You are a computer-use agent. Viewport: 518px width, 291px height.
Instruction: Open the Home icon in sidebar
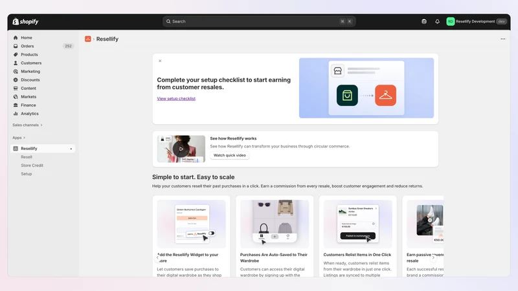(x=16, y=38)
